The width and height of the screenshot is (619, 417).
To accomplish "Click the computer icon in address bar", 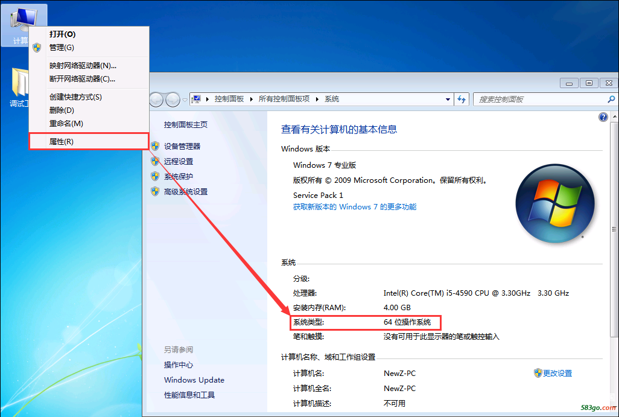I will coord(197,99).
